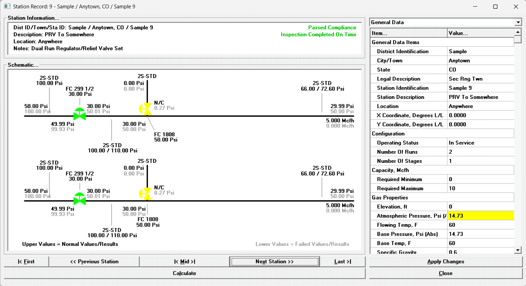Click the Number Of Stages value
Viewport: 526px width, 286px height.
pos(481,161)
